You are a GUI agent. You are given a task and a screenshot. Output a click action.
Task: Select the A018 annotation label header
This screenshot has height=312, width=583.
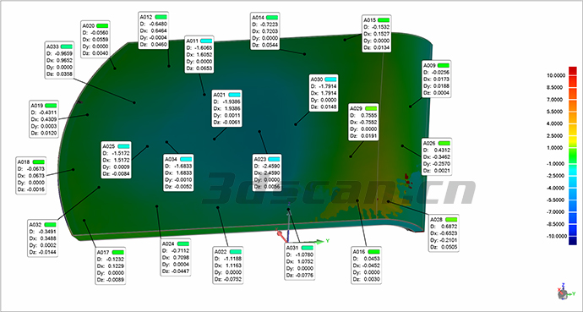coord(31,162)
